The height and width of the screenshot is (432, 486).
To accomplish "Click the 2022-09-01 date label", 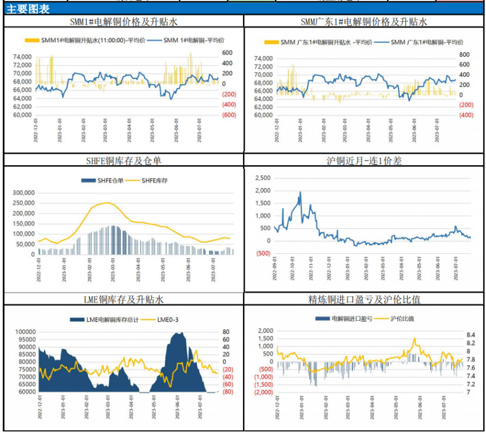I will [x=275, y=268].
